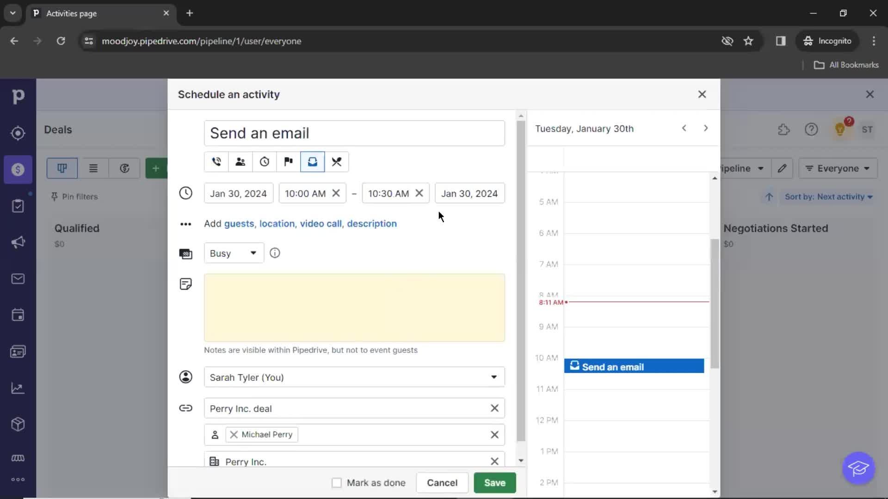
Task: Add guests link
Action: 239,224
